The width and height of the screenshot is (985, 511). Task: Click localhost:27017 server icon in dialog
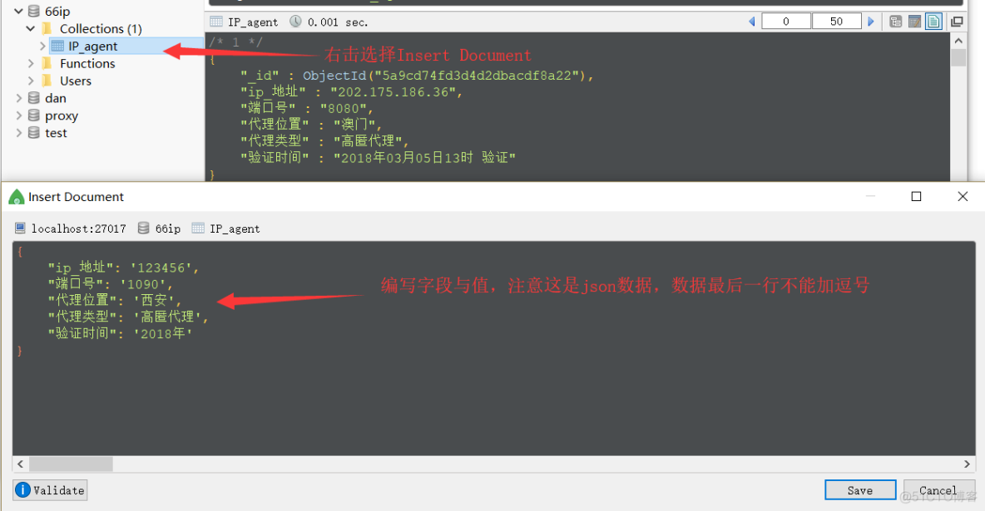point(20,228)
